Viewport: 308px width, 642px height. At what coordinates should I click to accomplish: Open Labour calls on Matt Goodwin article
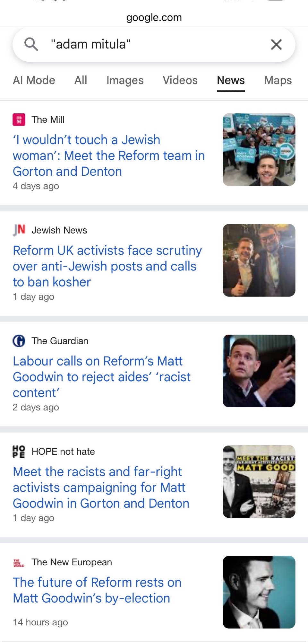click(101, 377)
